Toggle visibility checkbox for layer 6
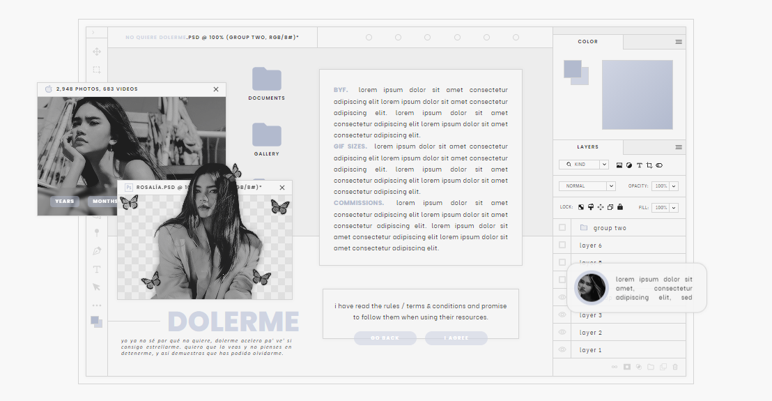The image size is (772, 401). coord(562,245)
